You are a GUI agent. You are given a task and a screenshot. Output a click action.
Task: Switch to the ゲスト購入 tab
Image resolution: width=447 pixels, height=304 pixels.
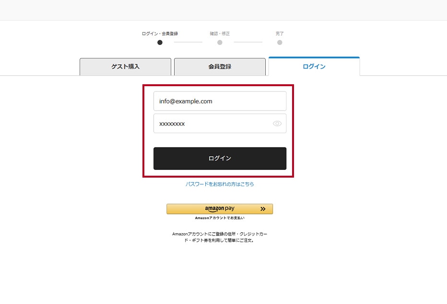125,67
